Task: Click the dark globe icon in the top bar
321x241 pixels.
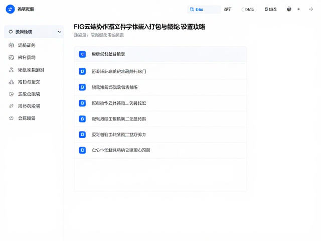Action: (289, 9)
